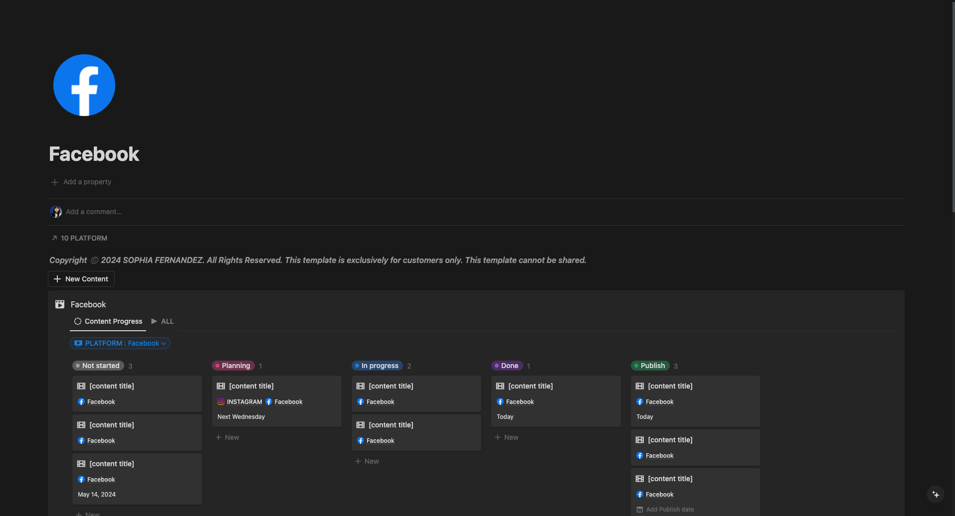Click the Publish status tag
Screen dimensions: 955x516
[x=650, y=366]
